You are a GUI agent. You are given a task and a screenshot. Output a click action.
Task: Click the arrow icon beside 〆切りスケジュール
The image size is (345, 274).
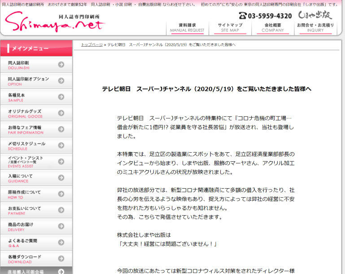[x=61, y=146]
